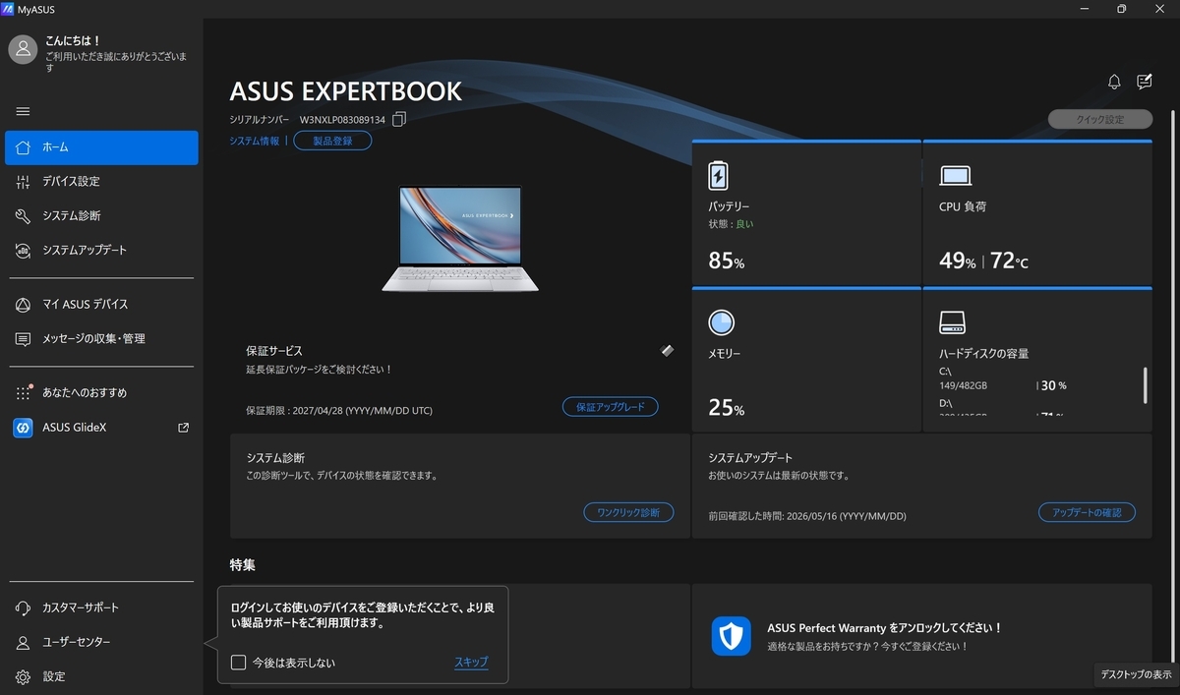This screenshot has height=695, width=1180.
Task: Open the システム情報 link
Action: tap(255, 141)
